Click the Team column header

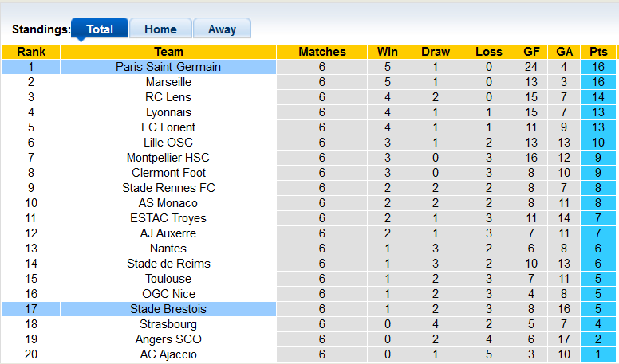click(x=168, y=52)
